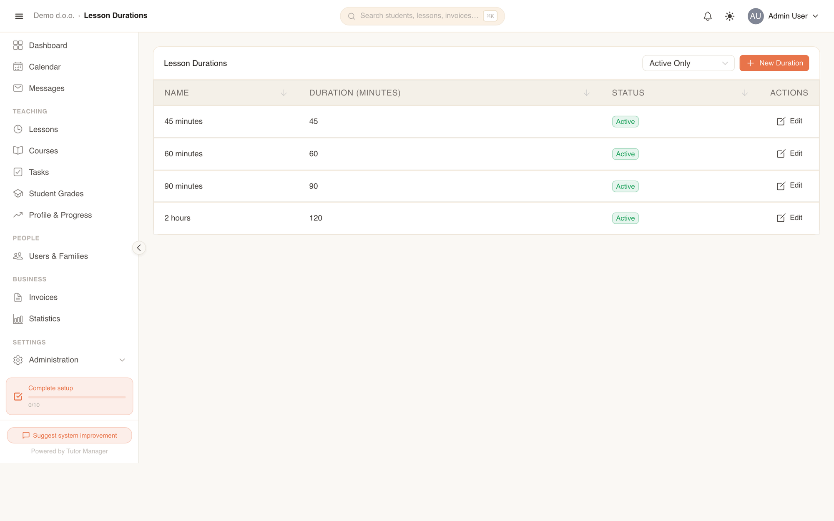Click the Users & Families people icon
The width and height of the screenshot is (834, 521).
(x=18, y=256)
